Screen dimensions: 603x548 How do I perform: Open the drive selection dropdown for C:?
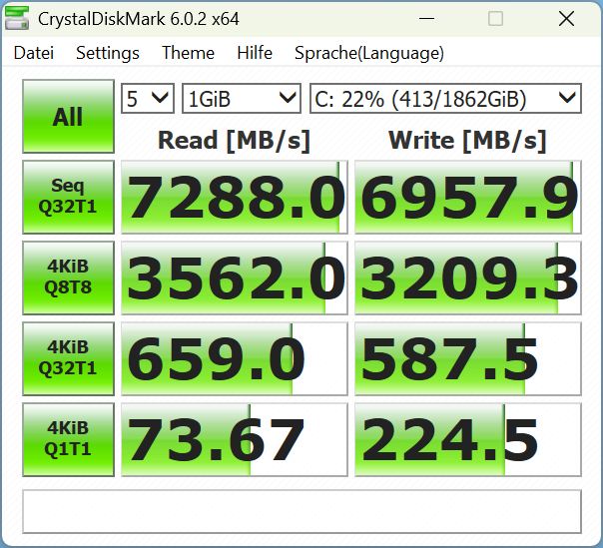coord(444,98)
